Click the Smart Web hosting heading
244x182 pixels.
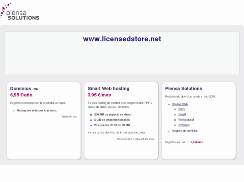pos(108,88)
